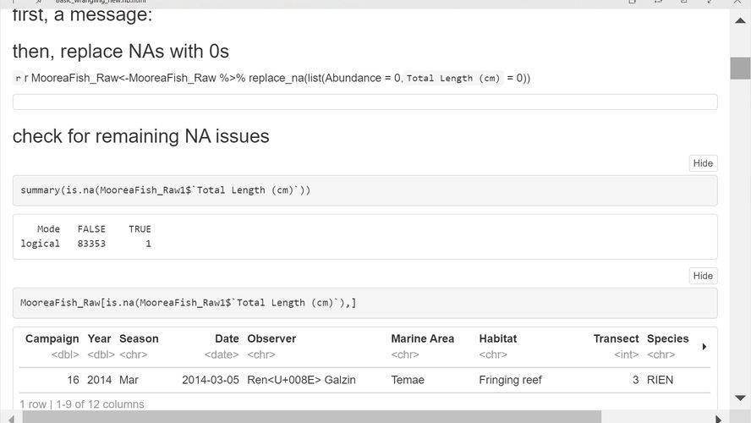Viewport: 751px width, 423px height.
Task: Select the Observer column header
Action: coord(271,338)
